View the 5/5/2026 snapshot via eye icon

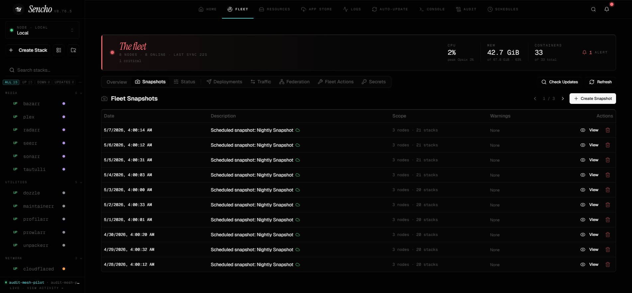(583, 160)
